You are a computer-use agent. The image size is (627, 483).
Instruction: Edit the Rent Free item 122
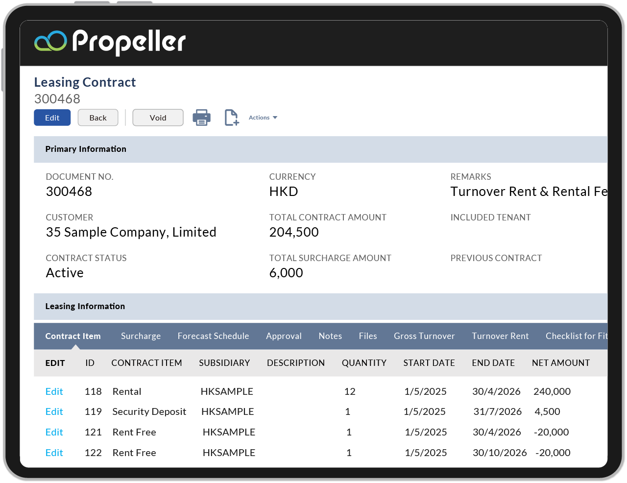point(54,453)
